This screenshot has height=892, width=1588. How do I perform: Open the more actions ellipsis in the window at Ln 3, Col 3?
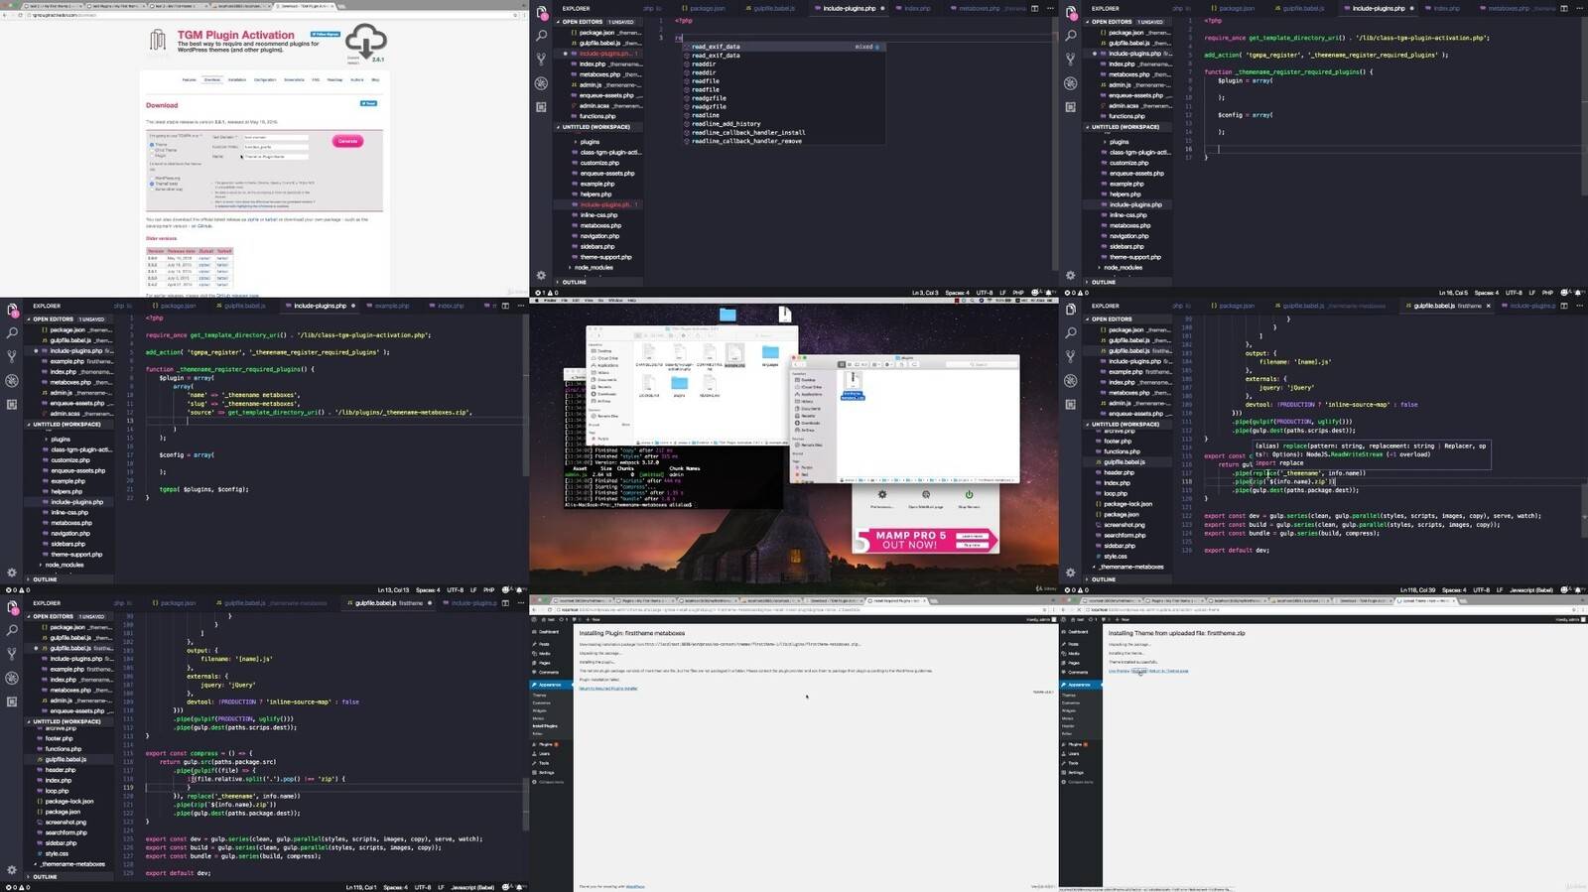1048,8
